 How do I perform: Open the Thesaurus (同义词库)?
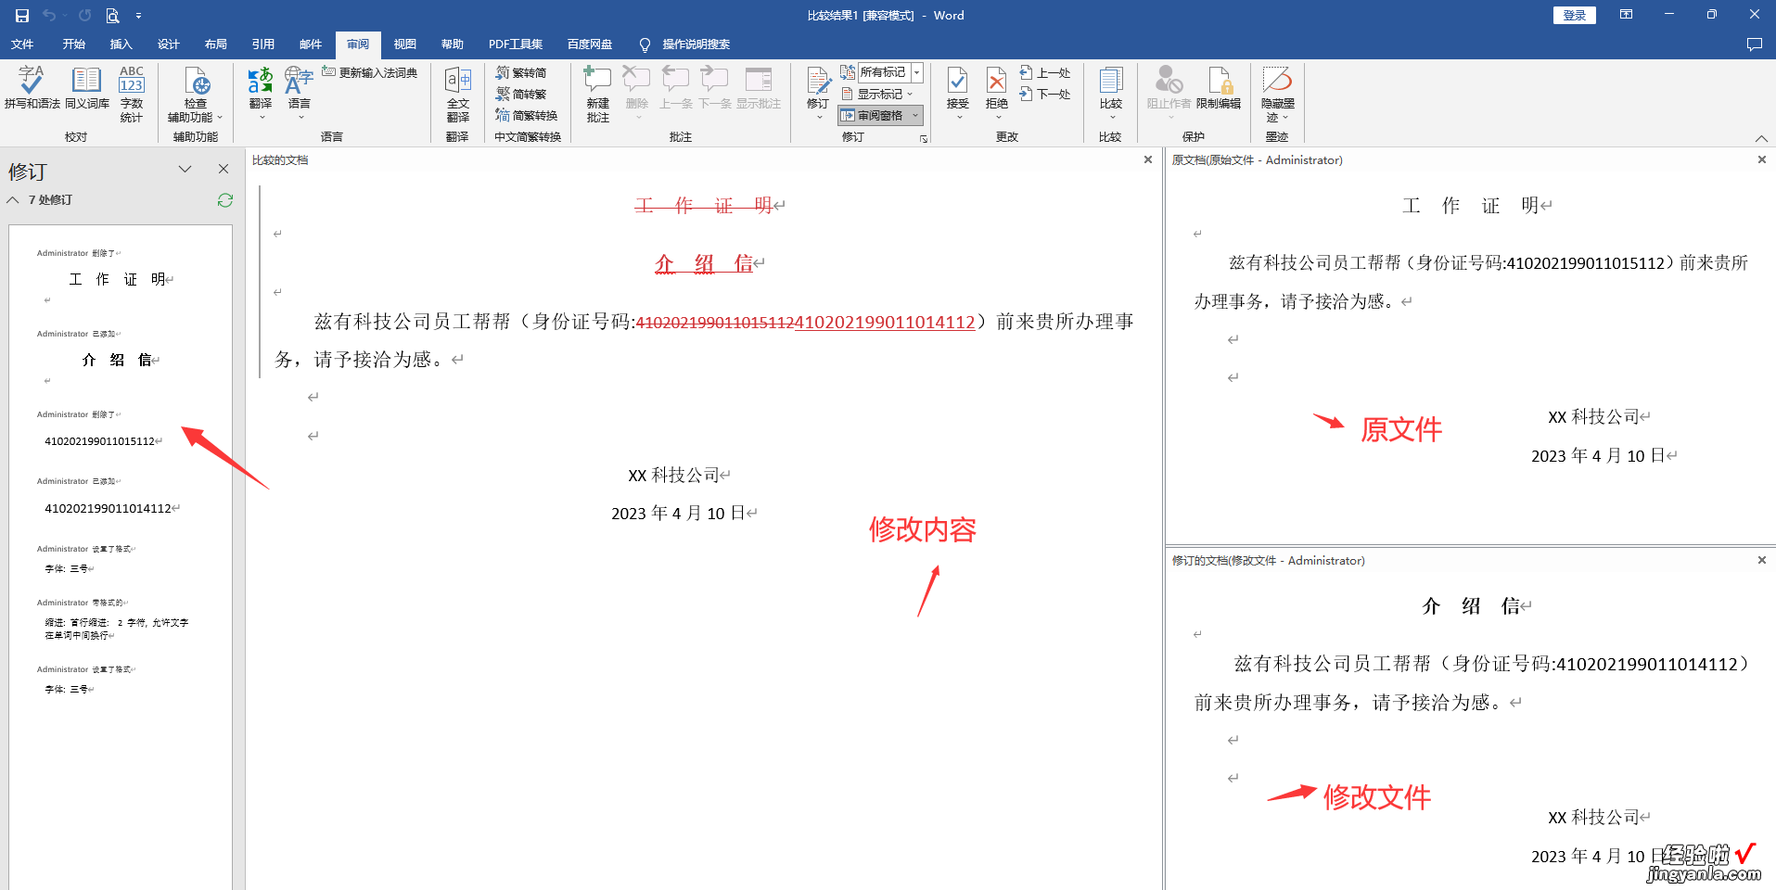point(87,88)
